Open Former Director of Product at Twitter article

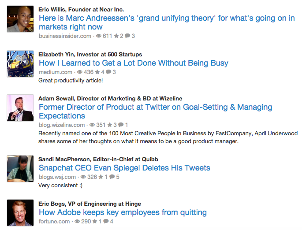[x=155, y=111]
